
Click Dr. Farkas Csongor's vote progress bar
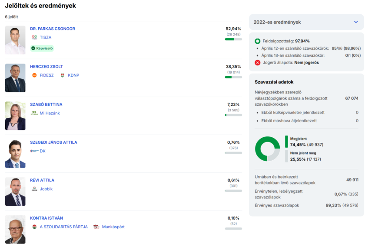pos(233,39)
